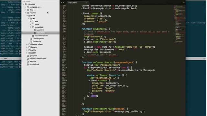The height and width of the screenshot is (116, 207).
Task: Expand the hivemq_client folder arrow
Action: (27, 44)
